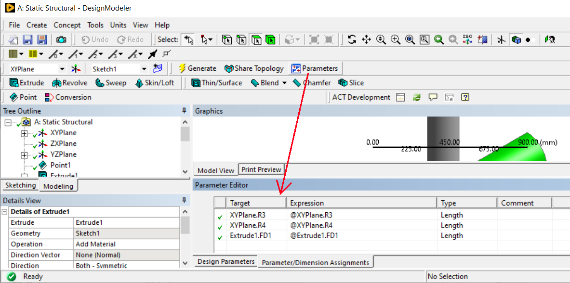The width and height of the screenshot is (570, 283).
Task: Open ACT console window icon
Action: 400,97
